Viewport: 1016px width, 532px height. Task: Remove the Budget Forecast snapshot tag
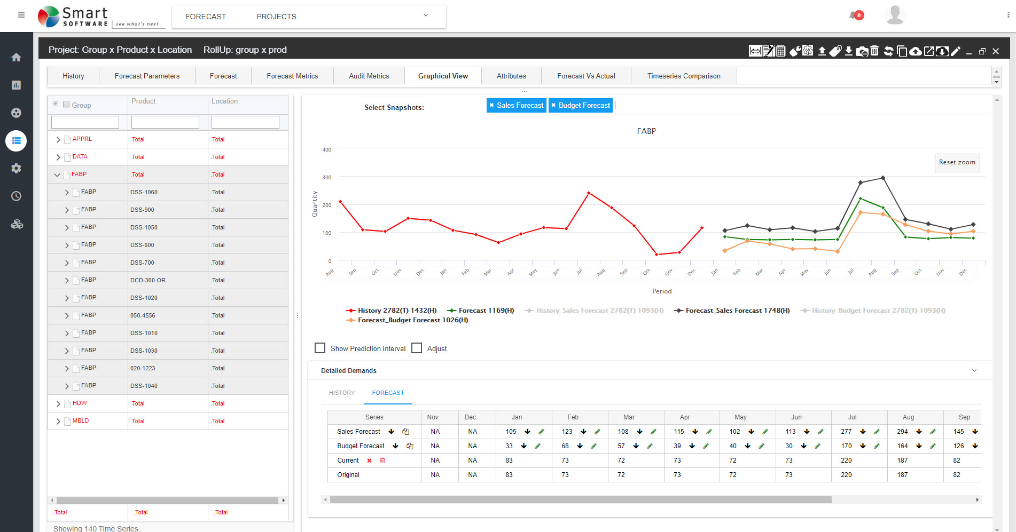[x=553, y=105]
